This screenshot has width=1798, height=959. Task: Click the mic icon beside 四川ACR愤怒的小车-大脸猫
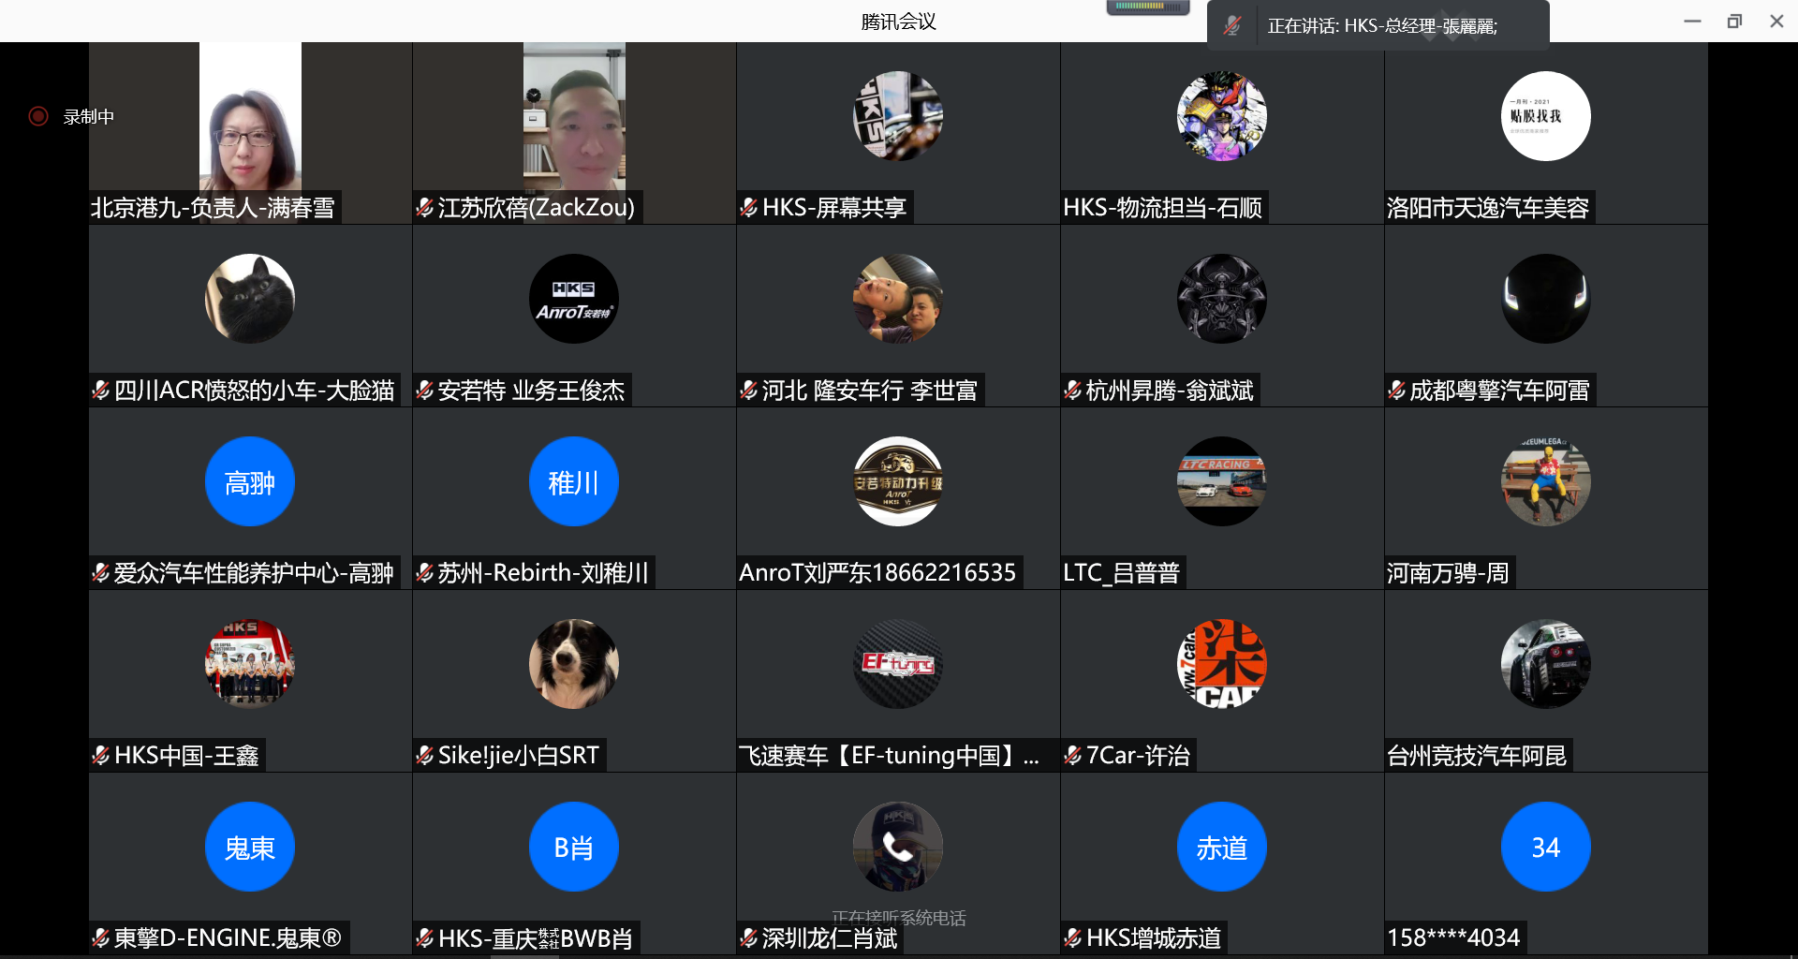(x=101, y=391)
